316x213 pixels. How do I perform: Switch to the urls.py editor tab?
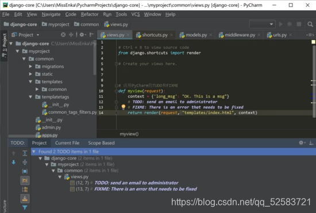point(280,35)
